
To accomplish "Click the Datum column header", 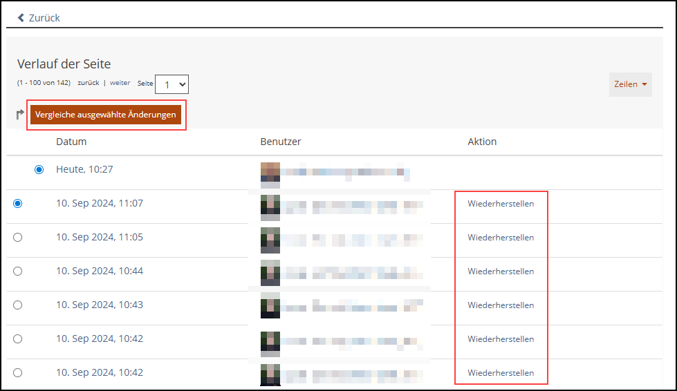I will [x=71, y=142].
